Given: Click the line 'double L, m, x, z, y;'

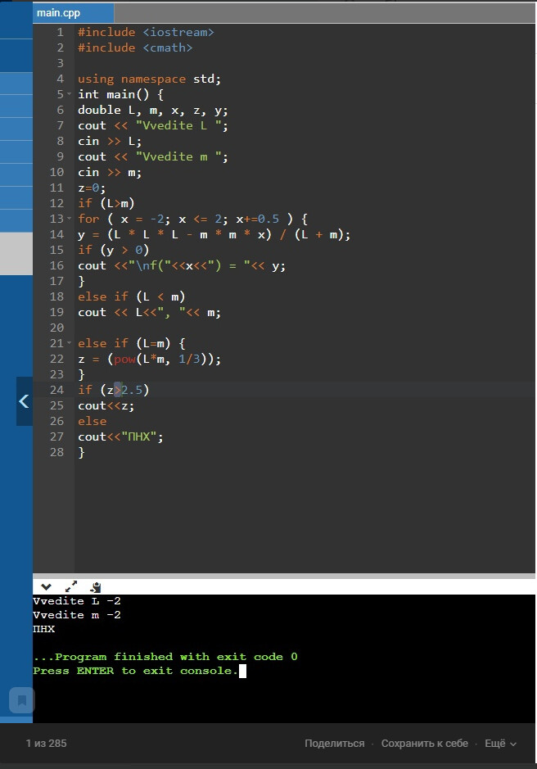Looking at the screenshot, I should (153, 111).
